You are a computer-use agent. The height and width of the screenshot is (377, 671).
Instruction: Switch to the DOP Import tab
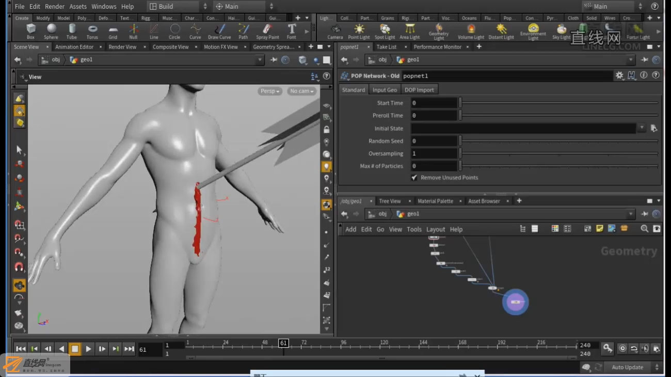point(419,90)
